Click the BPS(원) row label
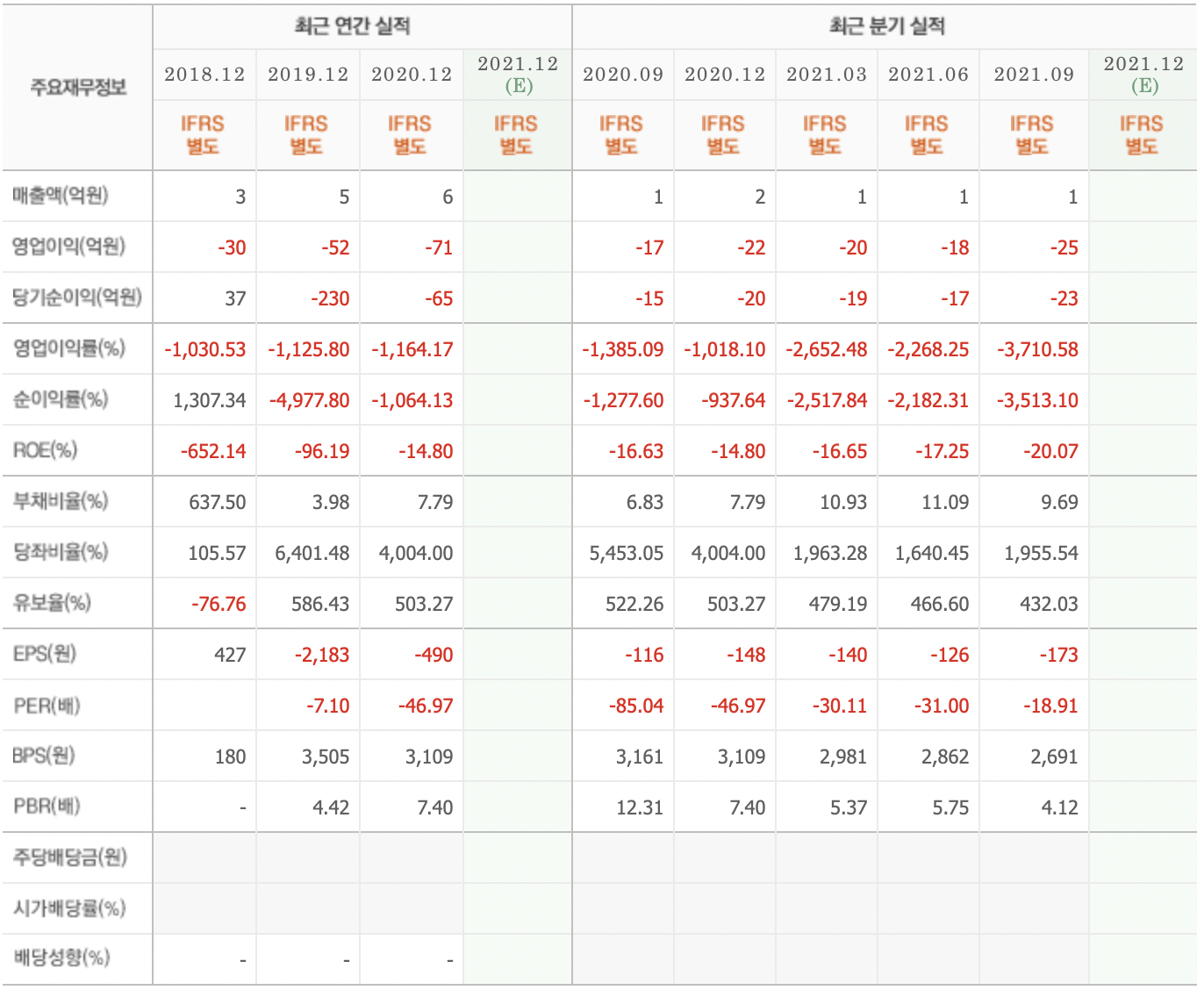 click(44, 756)
